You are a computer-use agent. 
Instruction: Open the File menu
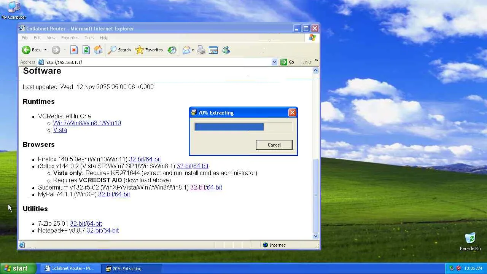25,38
